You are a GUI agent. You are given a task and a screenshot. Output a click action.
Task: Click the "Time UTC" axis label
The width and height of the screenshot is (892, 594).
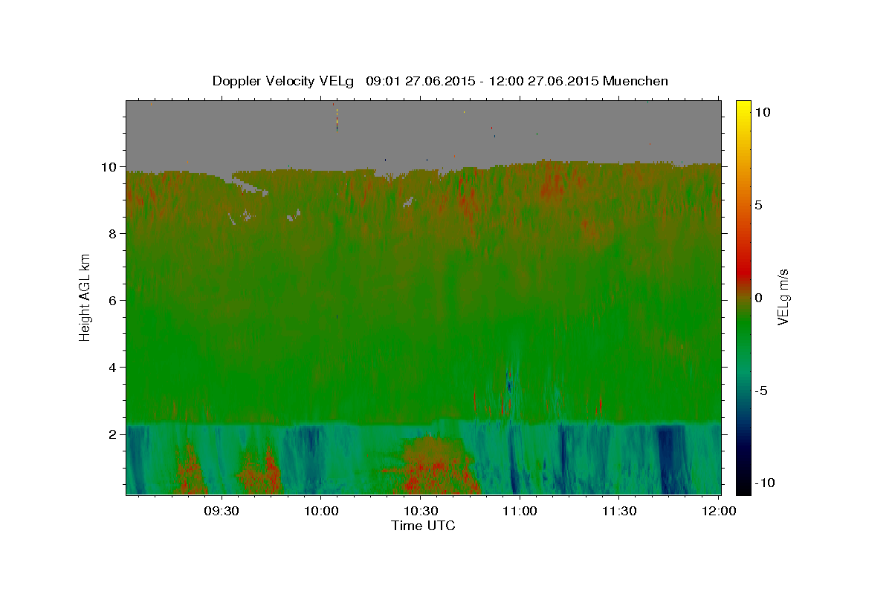(x=423, y=526)
